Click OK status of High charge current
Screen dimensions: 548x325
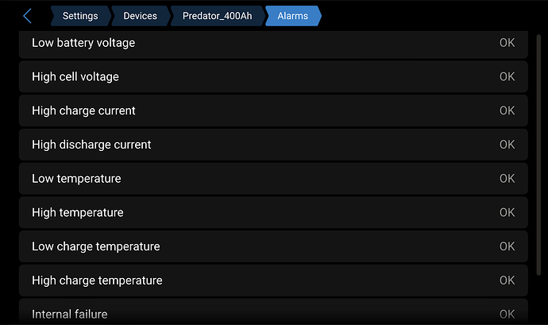click(x=507, y=111)
